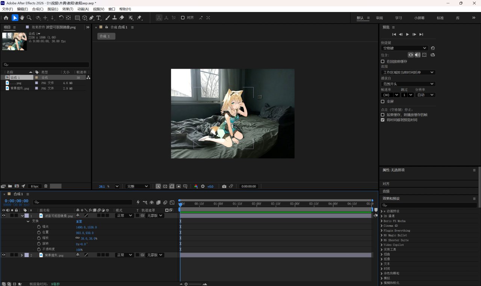481x286 pixels.
Task: Select the Rectangle shape tool
Action: coord(77,18)
